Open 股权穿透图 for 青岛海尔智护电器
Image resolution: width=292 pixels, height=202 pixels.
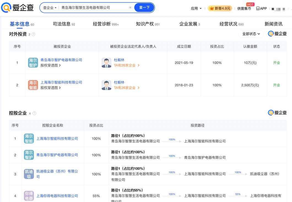[x=50, y=65]
